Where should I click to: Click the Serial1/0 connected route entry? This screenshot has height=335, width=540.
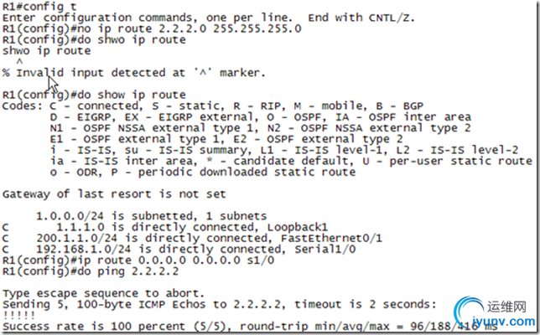[x=168, y=248]
